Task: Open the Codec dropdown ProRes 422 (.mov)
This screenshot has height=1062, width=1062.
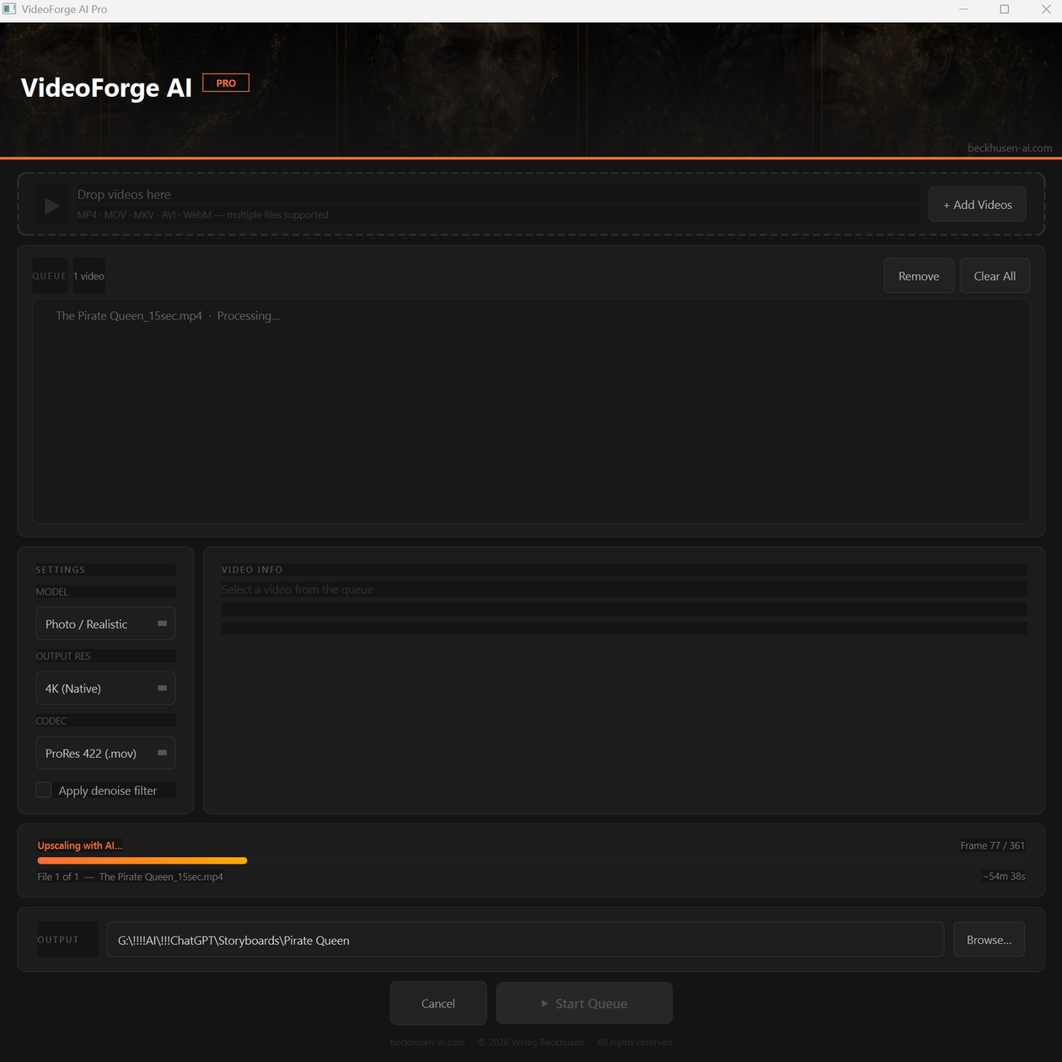Action: tap(105, 754)
